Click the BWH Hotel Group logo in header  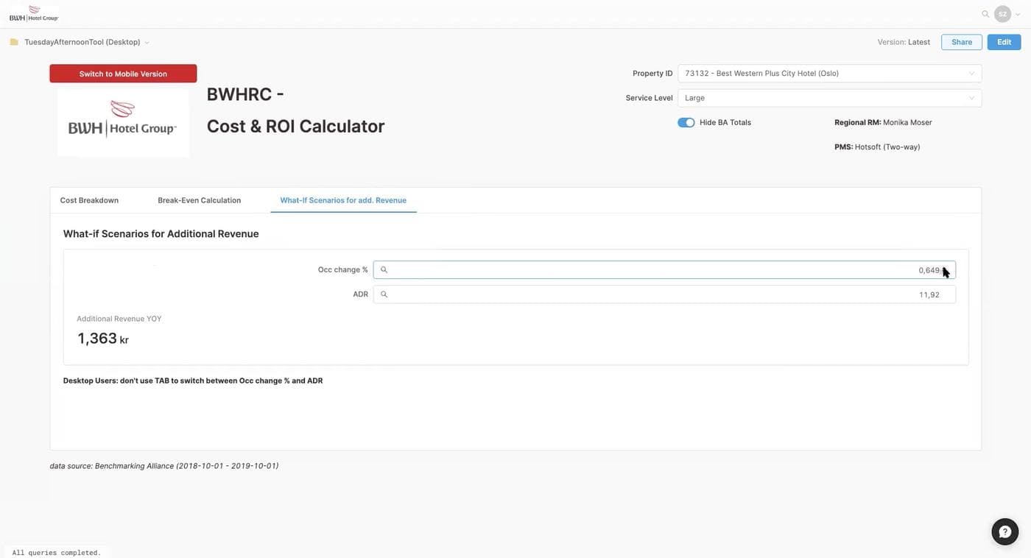[x=33, y=13]
